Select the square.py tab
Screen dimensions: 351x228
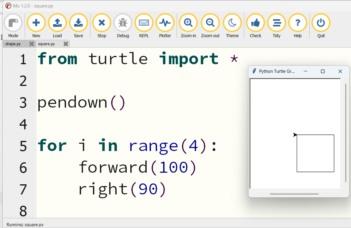click(x=46, y=44)
